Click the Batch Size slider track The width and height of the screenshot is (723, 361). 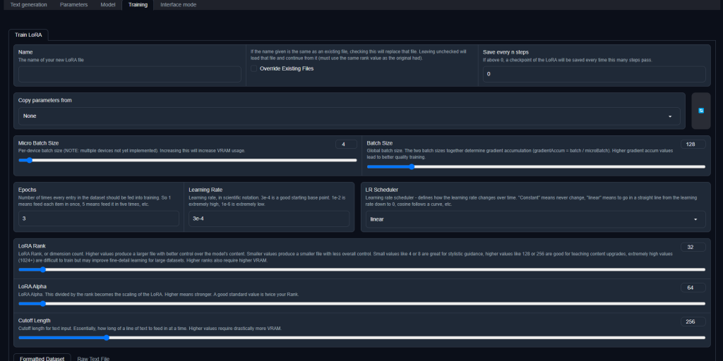pos(535,166)
